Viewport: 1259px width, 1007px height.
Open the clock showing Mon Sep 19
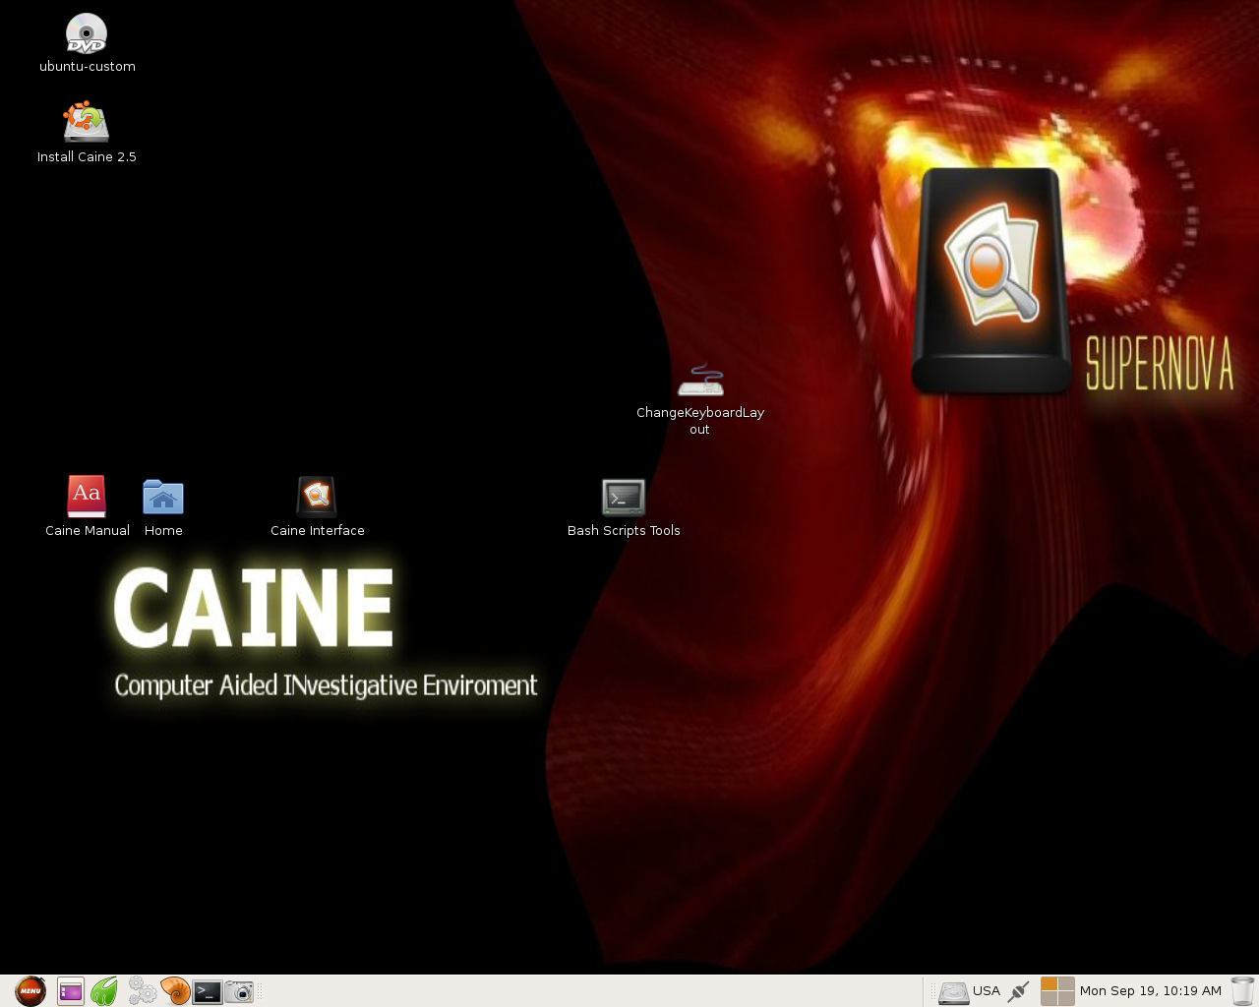point(1151,991)
